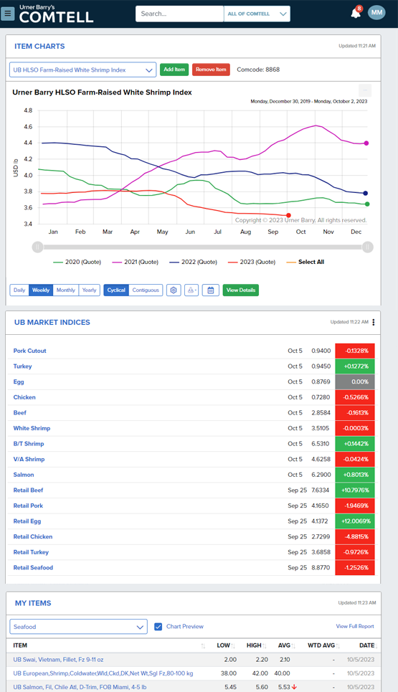Click the Remove Item button
398x692 pixels.
coord(211,70)
